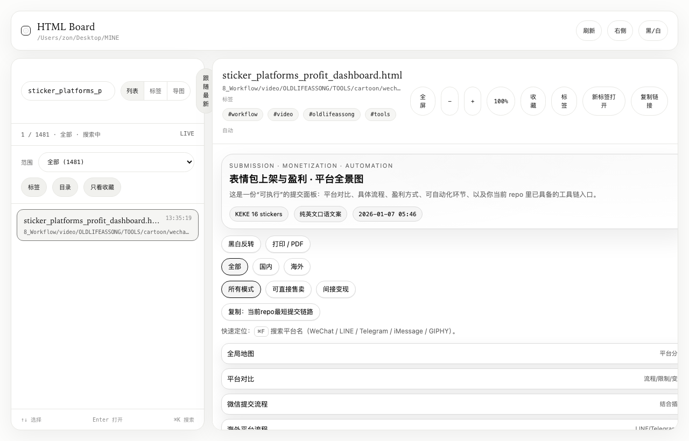This screenshot has width=689, height=441.
Task: Switch to the 导图 view tab
Action: coord(179,91)
